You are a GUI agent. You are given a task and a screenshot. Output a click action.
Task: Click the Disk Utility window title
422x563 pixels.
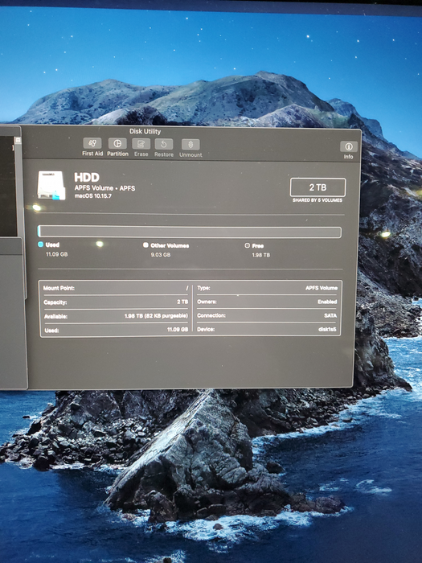click(145, 131)
